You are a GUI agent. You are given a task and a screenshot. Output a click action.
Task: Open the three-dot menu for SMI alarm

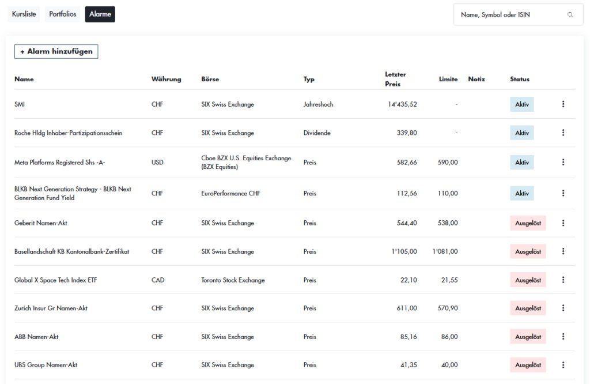(563, 104)
